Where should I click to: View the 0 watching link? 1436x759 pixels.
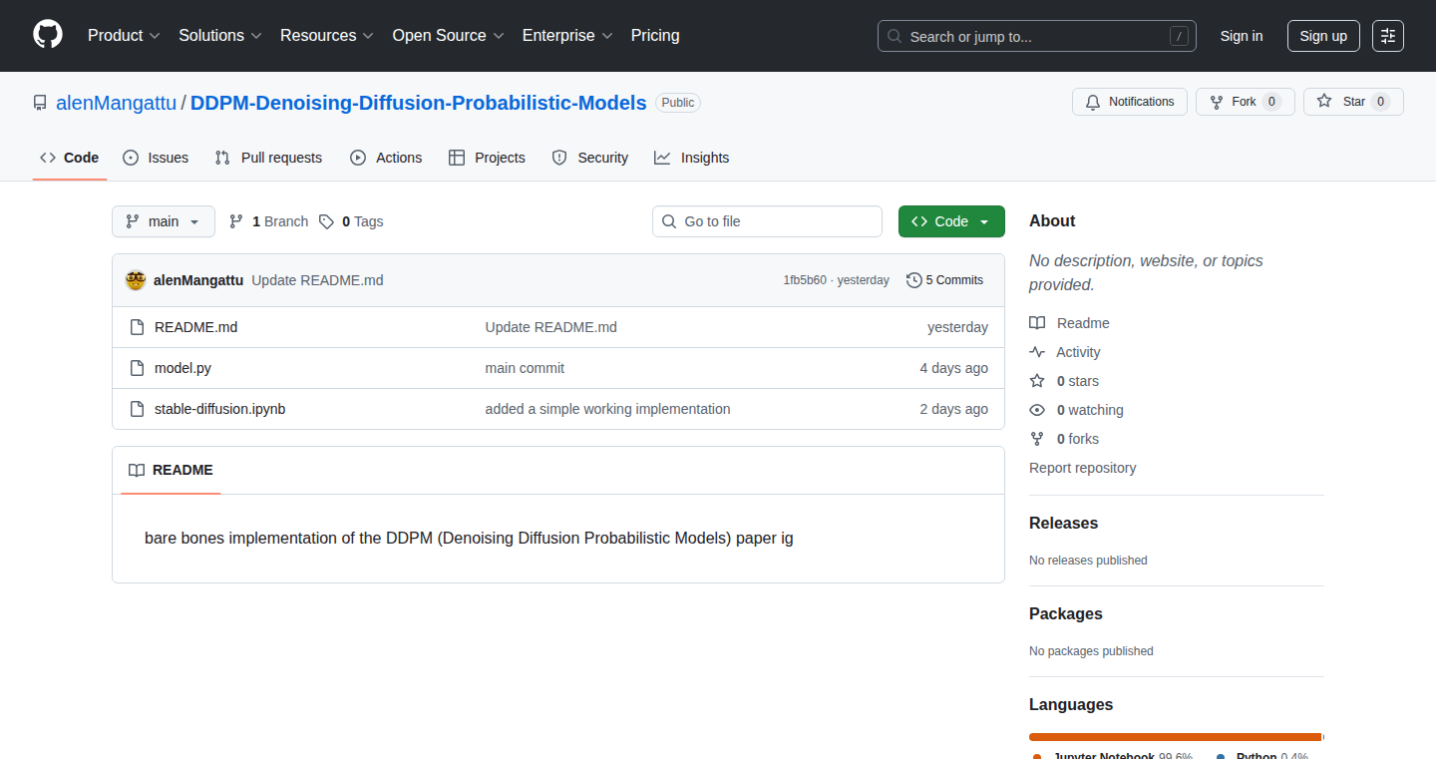pyautogui.click(x=1076, y=410)
